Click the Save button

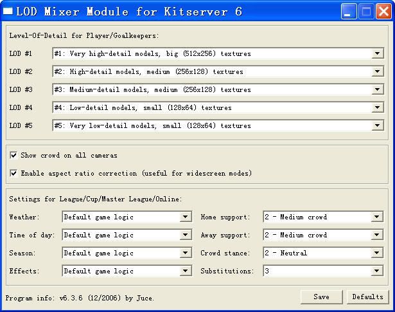pyautogui.click(x=321, y=297)
